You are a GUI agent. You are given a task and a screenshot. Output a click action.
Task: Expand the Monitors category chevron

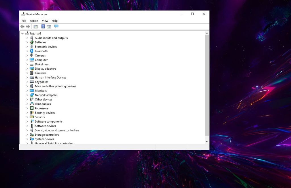click(x=27, y=91)
